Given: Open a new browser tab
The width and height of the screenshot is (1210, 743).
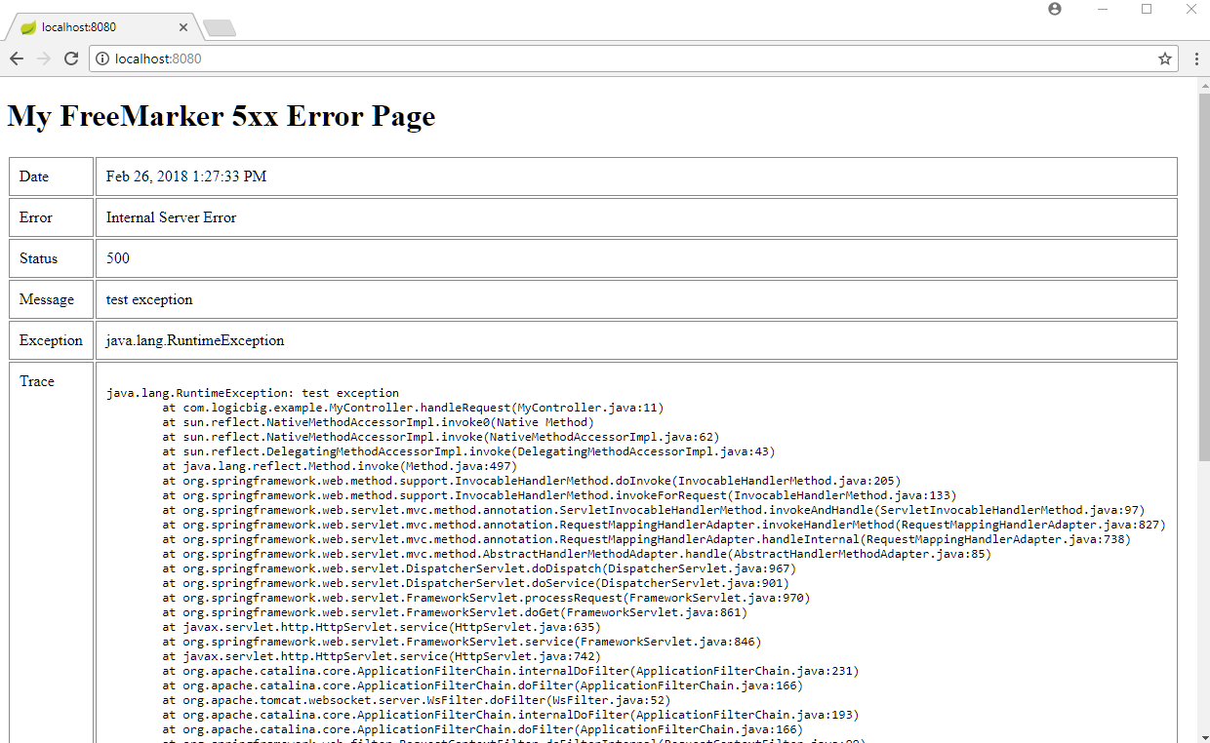Looking at the screenshot, I should click(x=220, y=28).
